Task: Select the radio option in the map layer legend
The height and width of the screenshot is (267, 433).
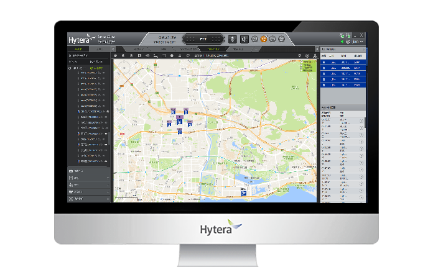Action: coord(302,62)
